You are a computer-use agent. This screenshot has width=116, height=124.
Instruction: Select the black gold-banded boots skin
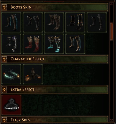[75, 22]
